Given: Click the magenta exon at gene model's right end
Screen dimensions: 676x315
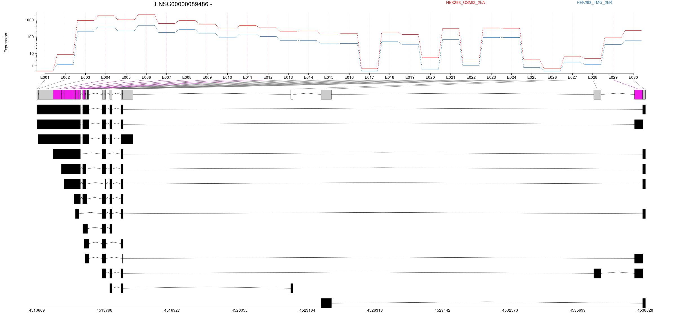Looking at the screenshot, I should [639, 94].
